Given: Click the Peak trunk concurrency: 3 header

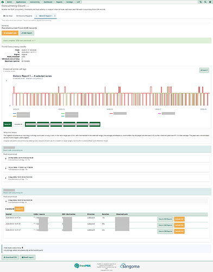Looking at the screenshot, I should click(106, 191).
